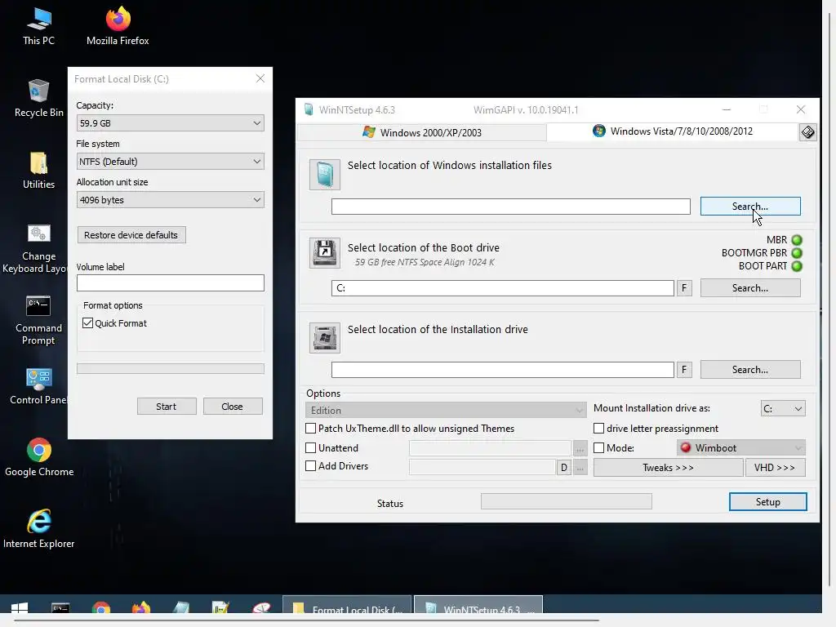Click the Windows installation files source icon

tap(325, 175)
